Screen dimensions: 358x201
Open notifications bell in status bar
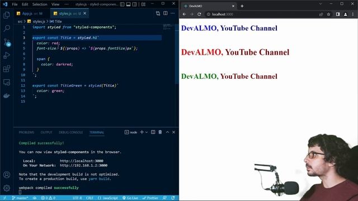[x=173, y=198]
